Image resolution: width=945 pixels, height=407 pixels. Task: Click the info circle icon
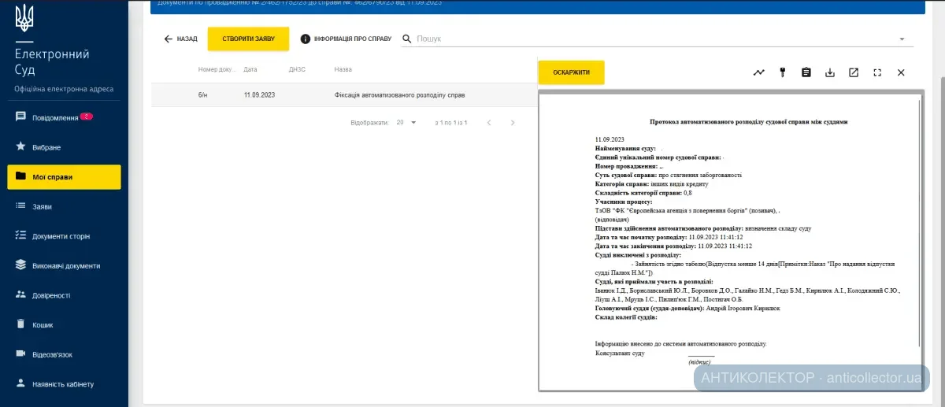[305, 39]
